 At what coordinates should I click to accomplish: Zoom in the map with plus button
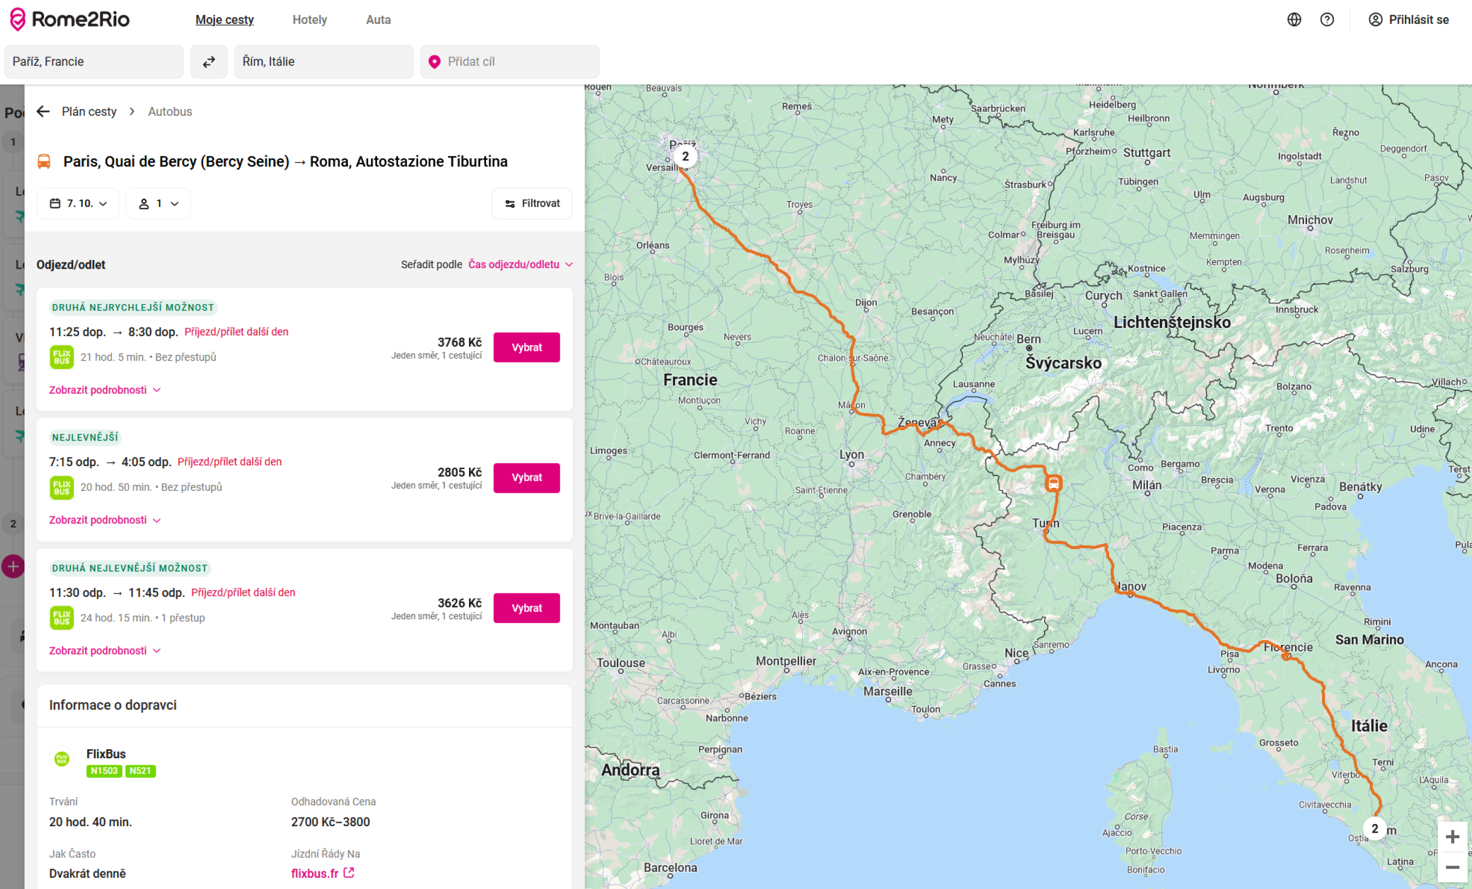1451,837
